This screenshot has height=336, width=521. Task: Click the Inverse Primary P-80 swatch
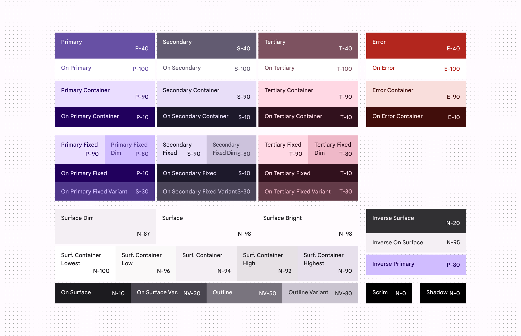(416, 264)
